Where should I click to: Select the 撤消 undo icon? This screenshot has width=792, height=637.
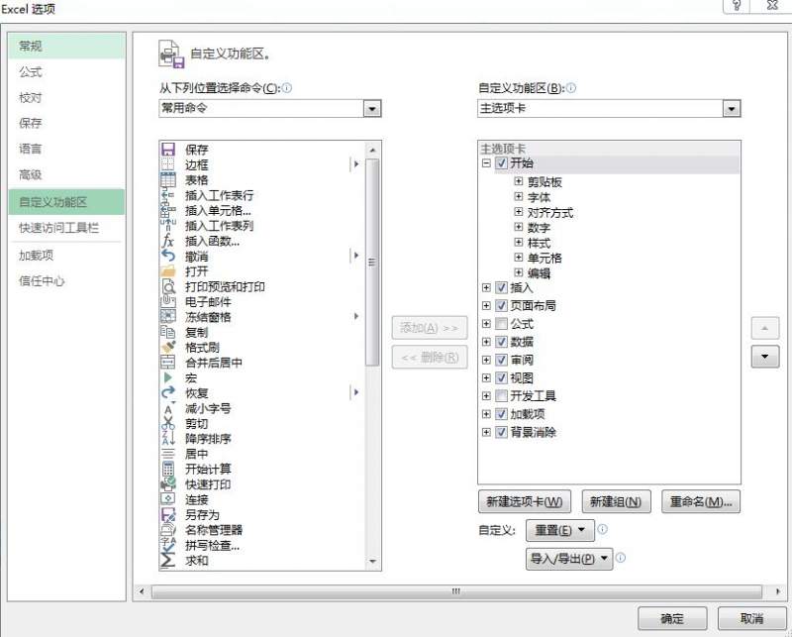pos(167,256)
